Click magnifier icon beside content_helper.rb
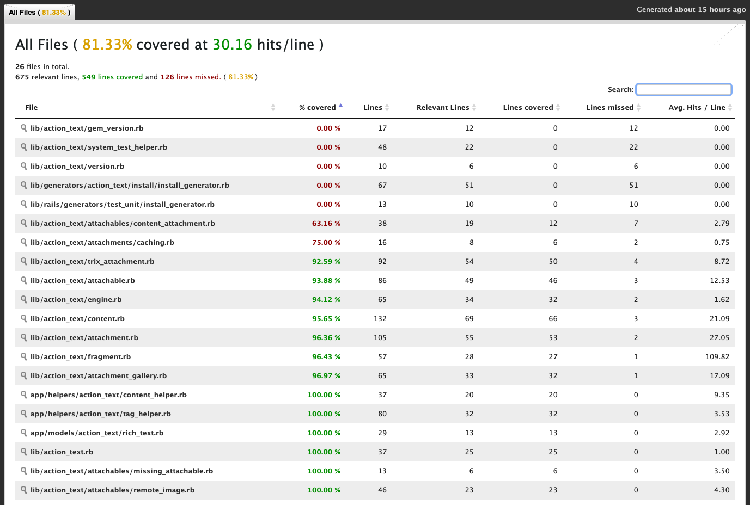This screenshot has width=750, height=505. pos(24,395)
